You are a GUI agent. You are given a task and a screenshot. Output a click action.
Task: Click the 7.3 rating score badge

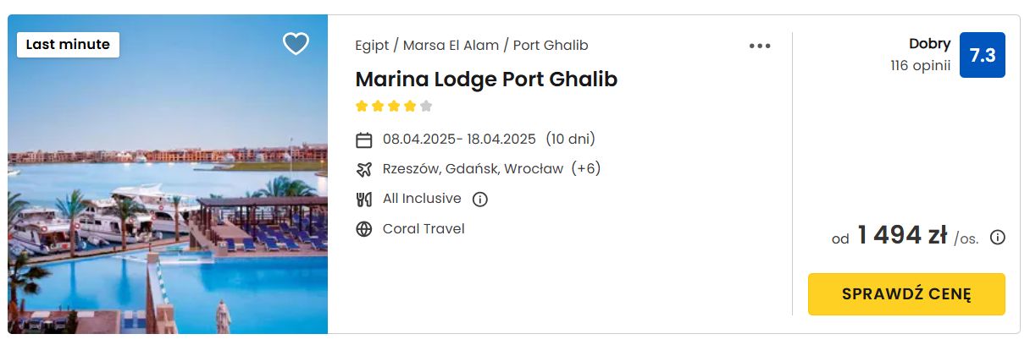[983, 55]
